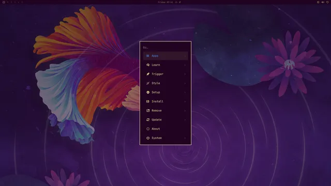This screenshot has width=331, height=186.
Task: Expand the Remove submenu chevron
Action: coord(185,111)
